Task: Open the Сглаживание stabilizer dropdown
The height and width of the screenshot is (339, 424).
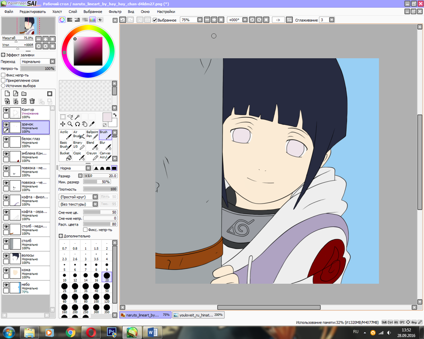Action: point(332,20)
